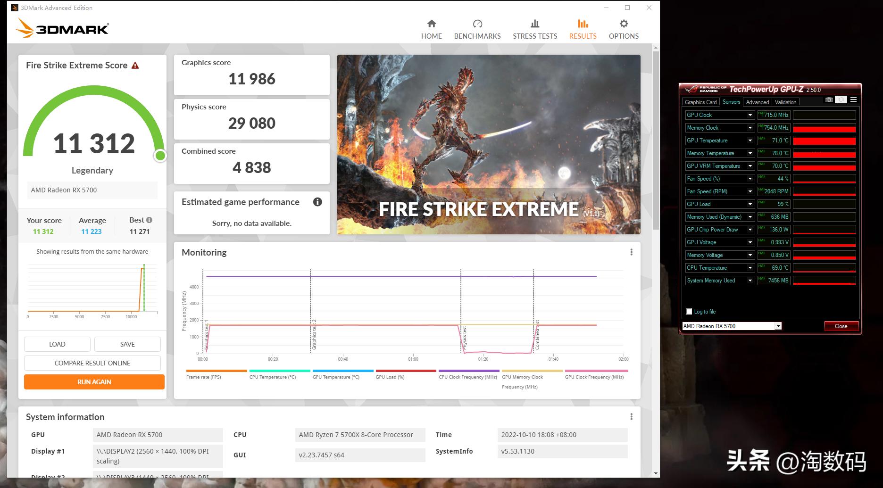Switch to the Graphics Card tab in GPU-Z
Screen dimensions: 883x488
click(700, 102)
